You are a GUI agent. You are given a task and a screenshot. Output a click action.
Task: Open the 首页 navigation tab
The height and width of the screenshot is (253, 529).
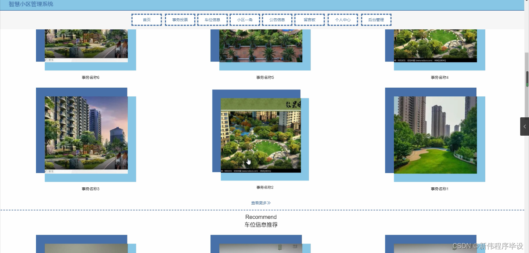[146, 19]
